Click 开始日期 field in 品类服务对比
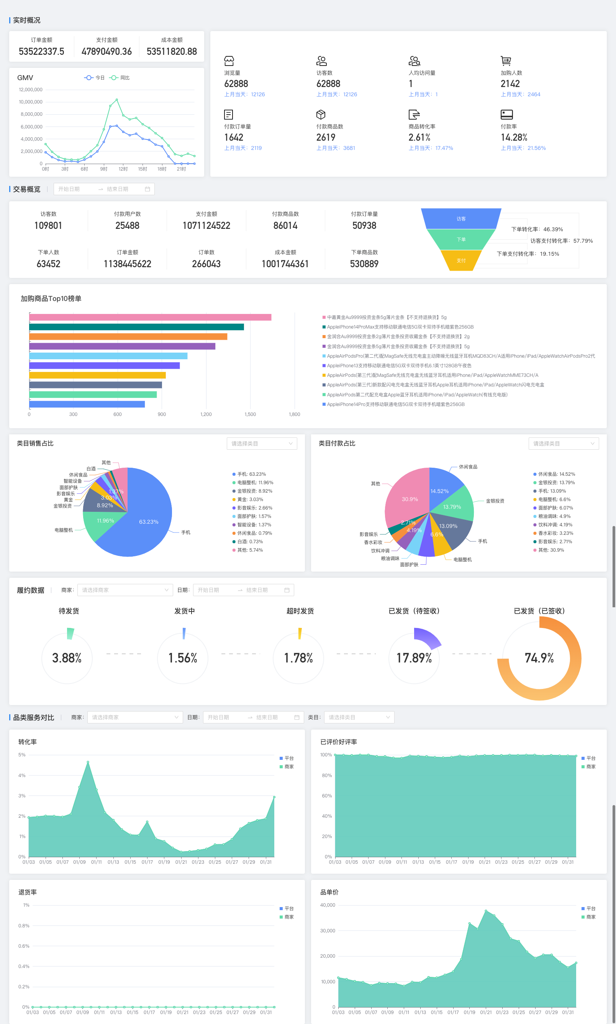The image size is (616, 1024). click(224, 717)
